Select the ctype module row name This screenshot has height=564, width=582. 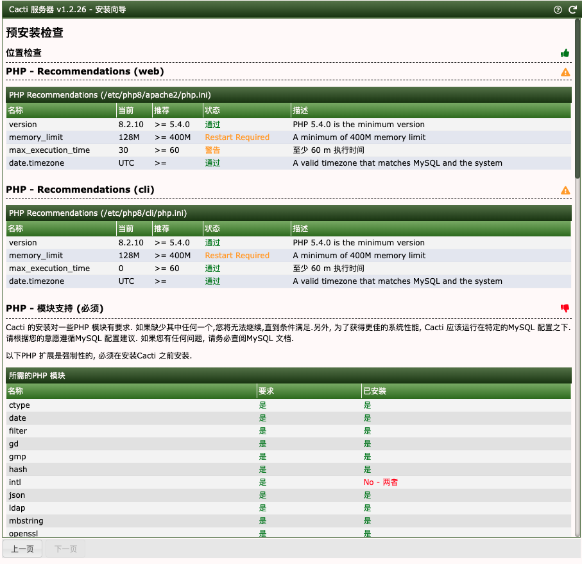click(x=19, y=405)
